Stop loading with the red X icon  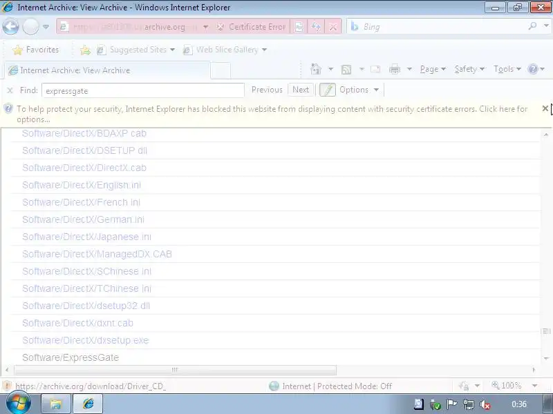tap(332, 27)
